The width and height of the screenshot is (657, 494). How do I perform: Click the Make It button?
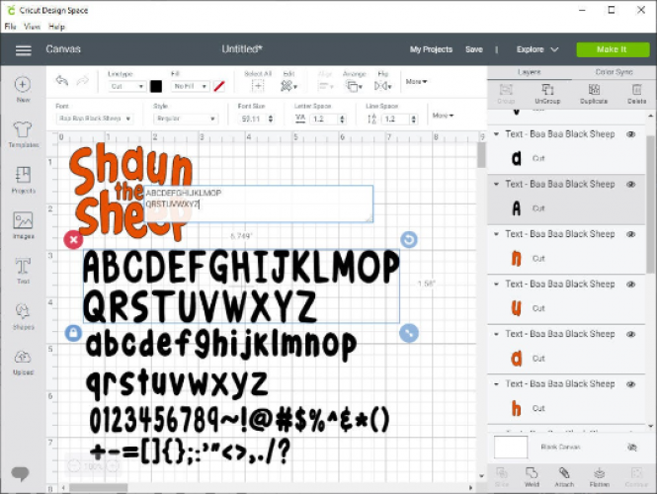pos(613,49)
